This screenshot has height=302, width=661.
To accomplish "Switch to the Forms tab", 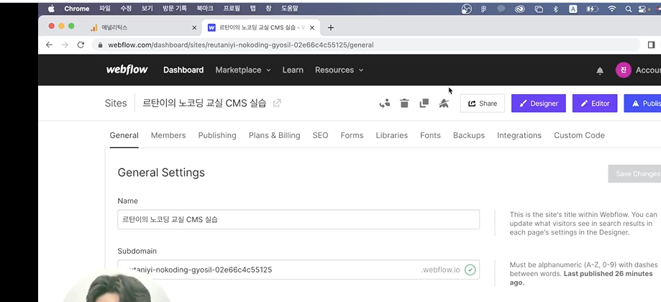I will [x=352, y=135].
